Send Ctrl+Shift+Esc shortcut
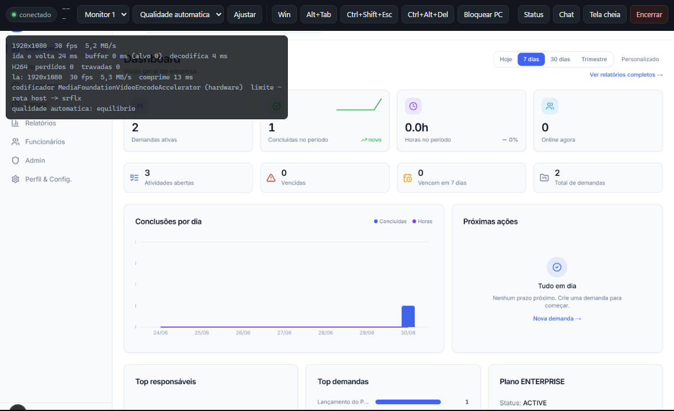Image resolution: width=674 pixels, height=411 pixels. click(369, 15)
